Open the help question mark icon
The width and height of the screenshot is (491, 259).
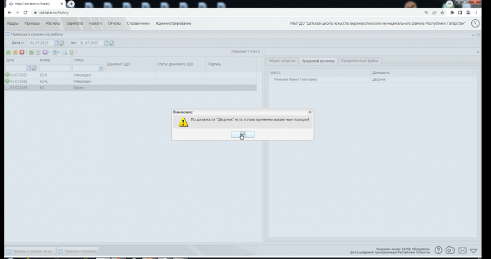pos(439,250)
